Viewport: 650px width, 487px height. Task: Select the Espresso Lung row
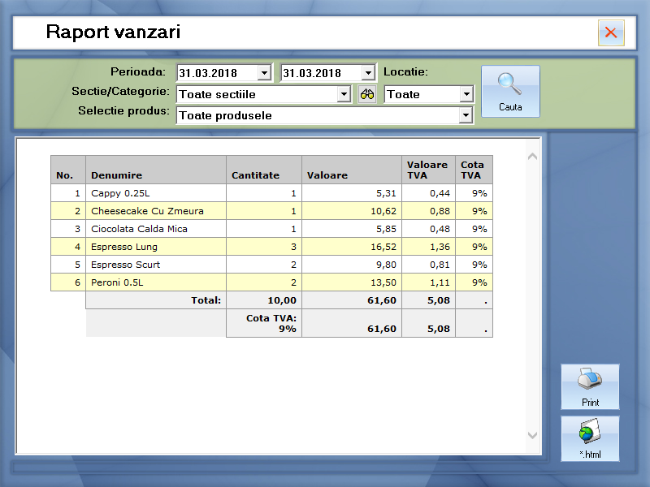click(271, 247)
